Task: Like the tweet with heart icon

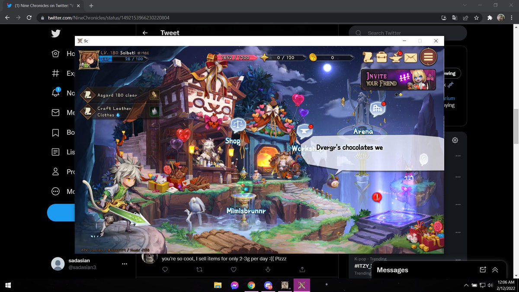Action: (x=234, y=270)
